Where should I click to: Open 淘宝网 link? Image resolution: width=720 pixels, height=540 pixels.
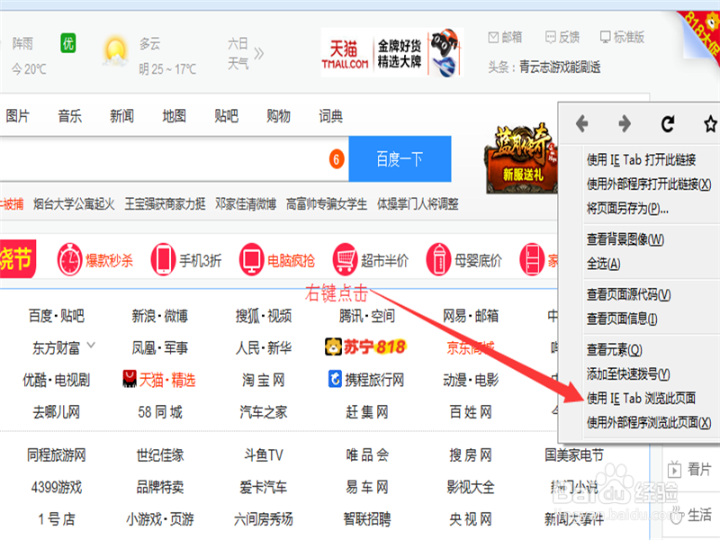tap(264, 380)
